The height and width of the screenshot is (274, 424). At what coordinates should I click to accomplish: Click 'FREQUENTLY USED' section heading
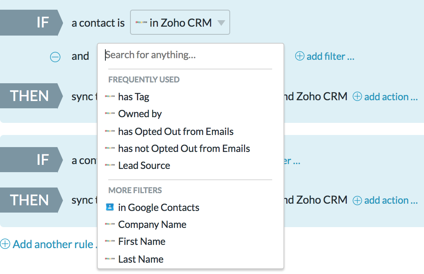(x=144, y=80)
